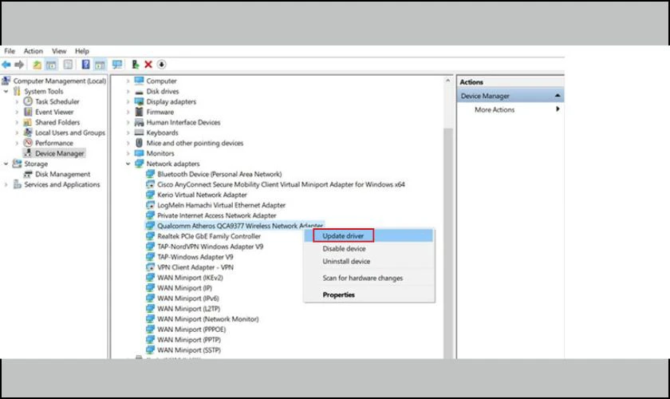The image size is (670, 399).
Task: Click the Local Users and Groups icon
Action: [x=28, y=132]
